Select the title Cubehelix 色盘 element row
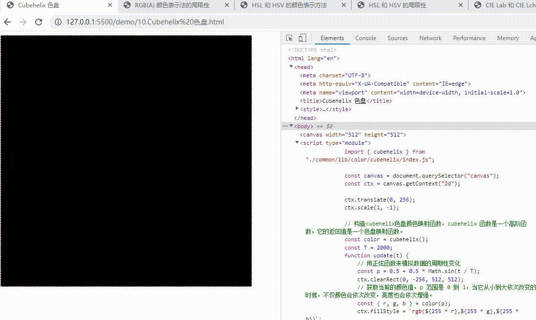The height and width of the screenshot is (320, 536). (346, 101)
